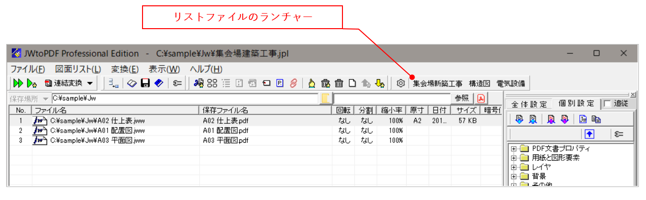Click the gear icon beside 集会場新築工事
646x200 pixels.
[400, 83]
